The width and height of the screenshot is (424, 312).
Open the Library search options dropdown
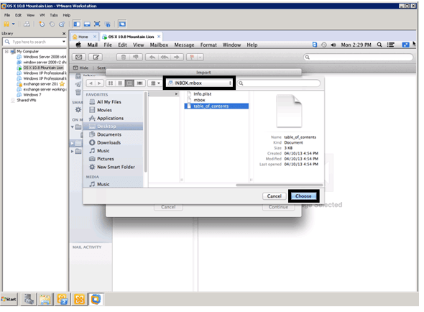(x=64, y=42)
